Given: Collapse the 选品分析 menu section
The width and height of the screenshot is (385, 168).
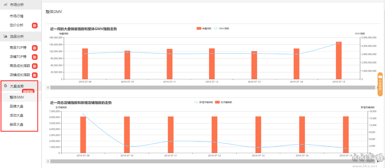Looking at the screenshot, I should tap(21, 36).
